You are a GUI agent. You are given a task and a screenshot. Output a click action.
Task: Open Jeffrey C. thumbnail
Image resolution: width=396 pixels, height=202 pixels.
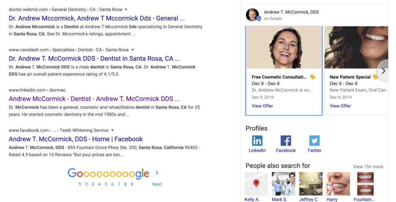311,184
